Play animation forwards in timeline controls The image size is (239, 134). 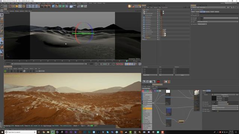tap(105, 64)
